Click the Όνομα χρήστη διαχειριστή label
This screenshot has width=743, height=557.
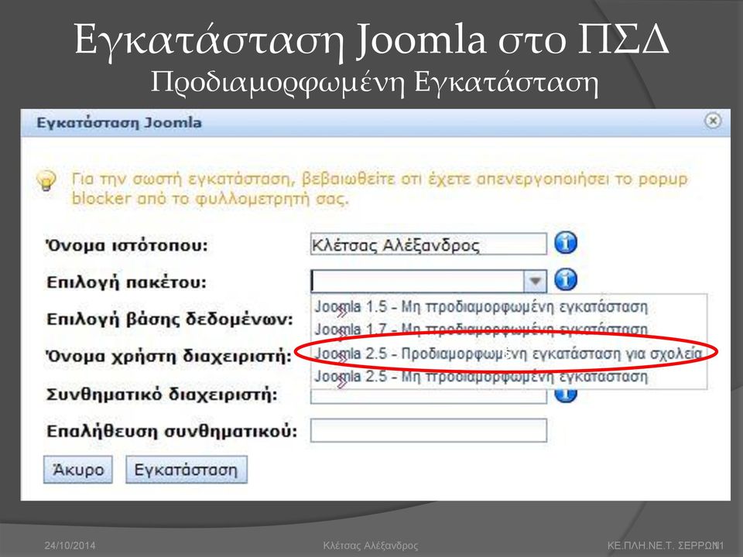click(168, 356)
